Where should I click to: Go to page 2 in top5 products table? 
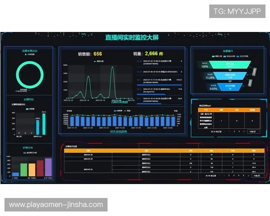pyautogui.click(x=234, y=131)
